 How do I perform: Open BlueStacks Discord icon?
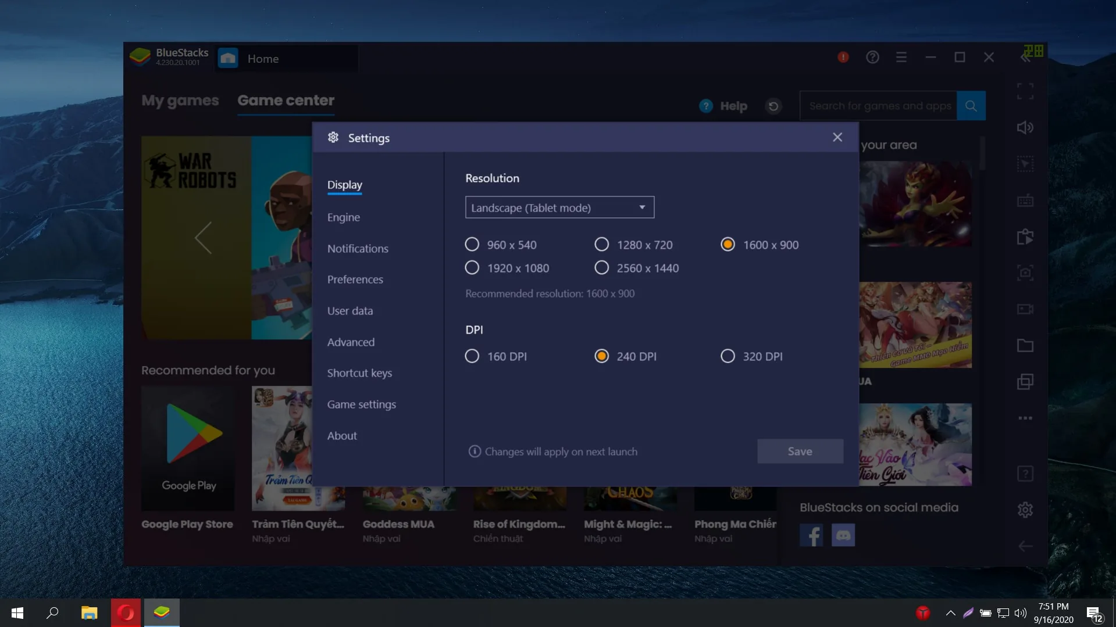point(843,535)
